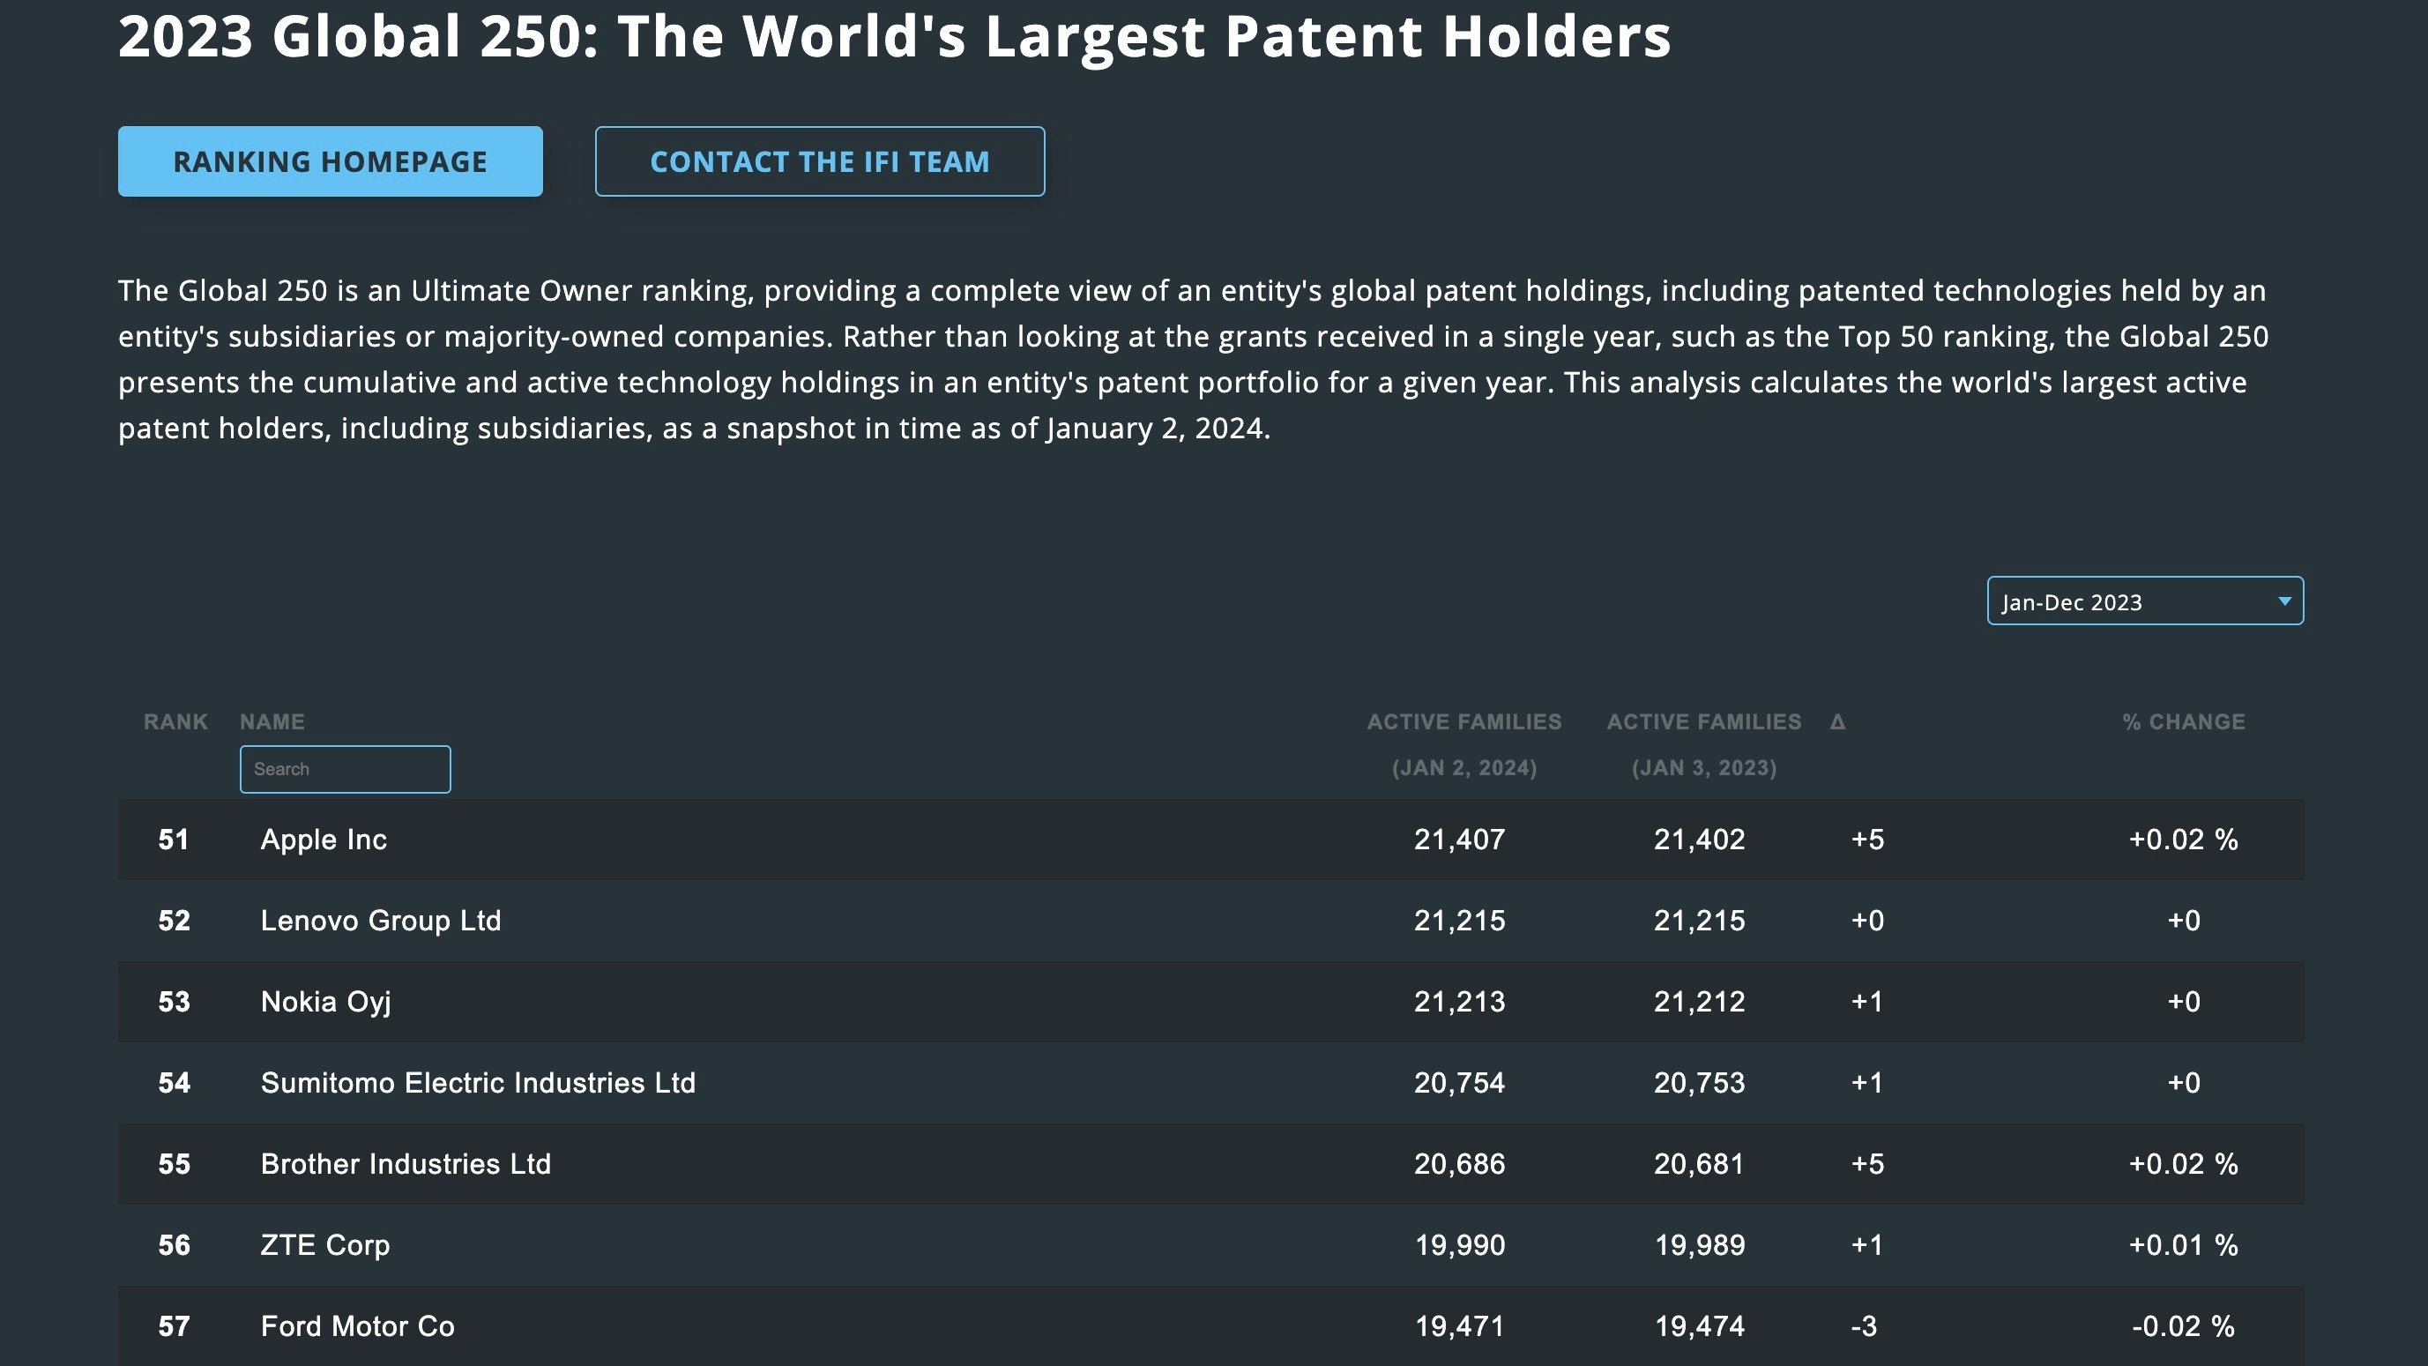Click rank number 55
This screenshot has width=2428, height=1366.
point(174,1163)
